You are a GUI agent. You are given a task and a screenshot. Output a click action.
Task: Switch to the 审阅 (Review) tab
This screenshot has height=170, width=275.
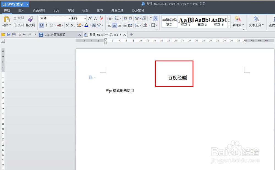click(x=71, y=10)
